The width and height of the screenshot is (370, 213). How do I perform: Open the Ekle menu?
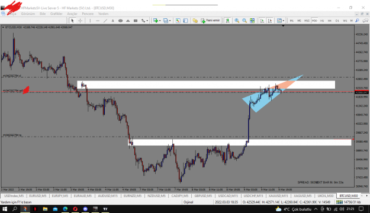click(x=43, y=14)
